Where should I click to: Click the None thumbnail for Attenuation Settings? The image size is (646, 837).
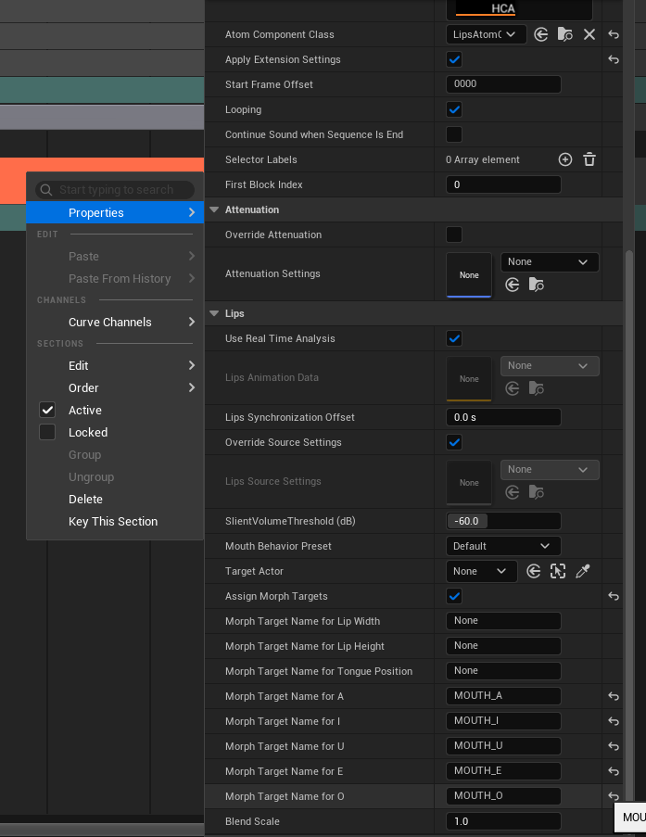coord(468,274)
